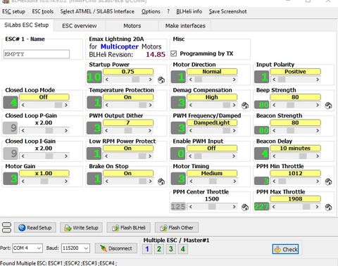Click the Motor Timing value box showing 3
Image resolution: width=338 pixels, height=266 pixels.
[x=178, y=179]
